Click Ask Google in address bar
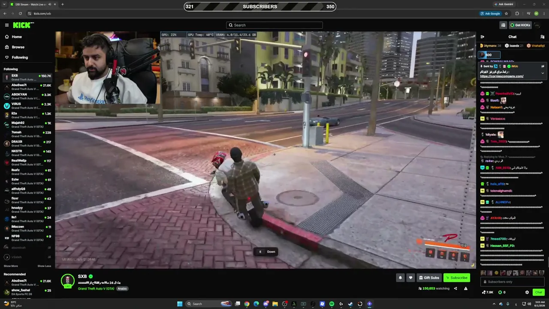 (x=490, y=13)
